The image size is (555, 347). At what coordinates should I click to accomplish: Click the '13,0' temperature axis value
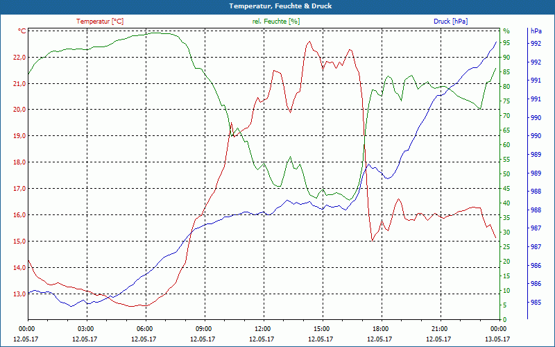pyautogui.click(x=19, y=294)
